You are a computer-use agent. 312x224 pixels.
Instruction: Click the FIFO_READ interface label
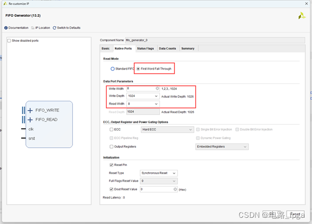[47, 119]
